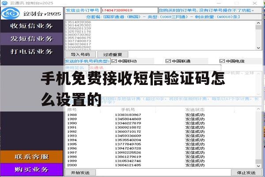The width and height of the screenshot is (265, 177).
Task: Click the up arrow of the results table scrollbar
Action: click(258, 109)
